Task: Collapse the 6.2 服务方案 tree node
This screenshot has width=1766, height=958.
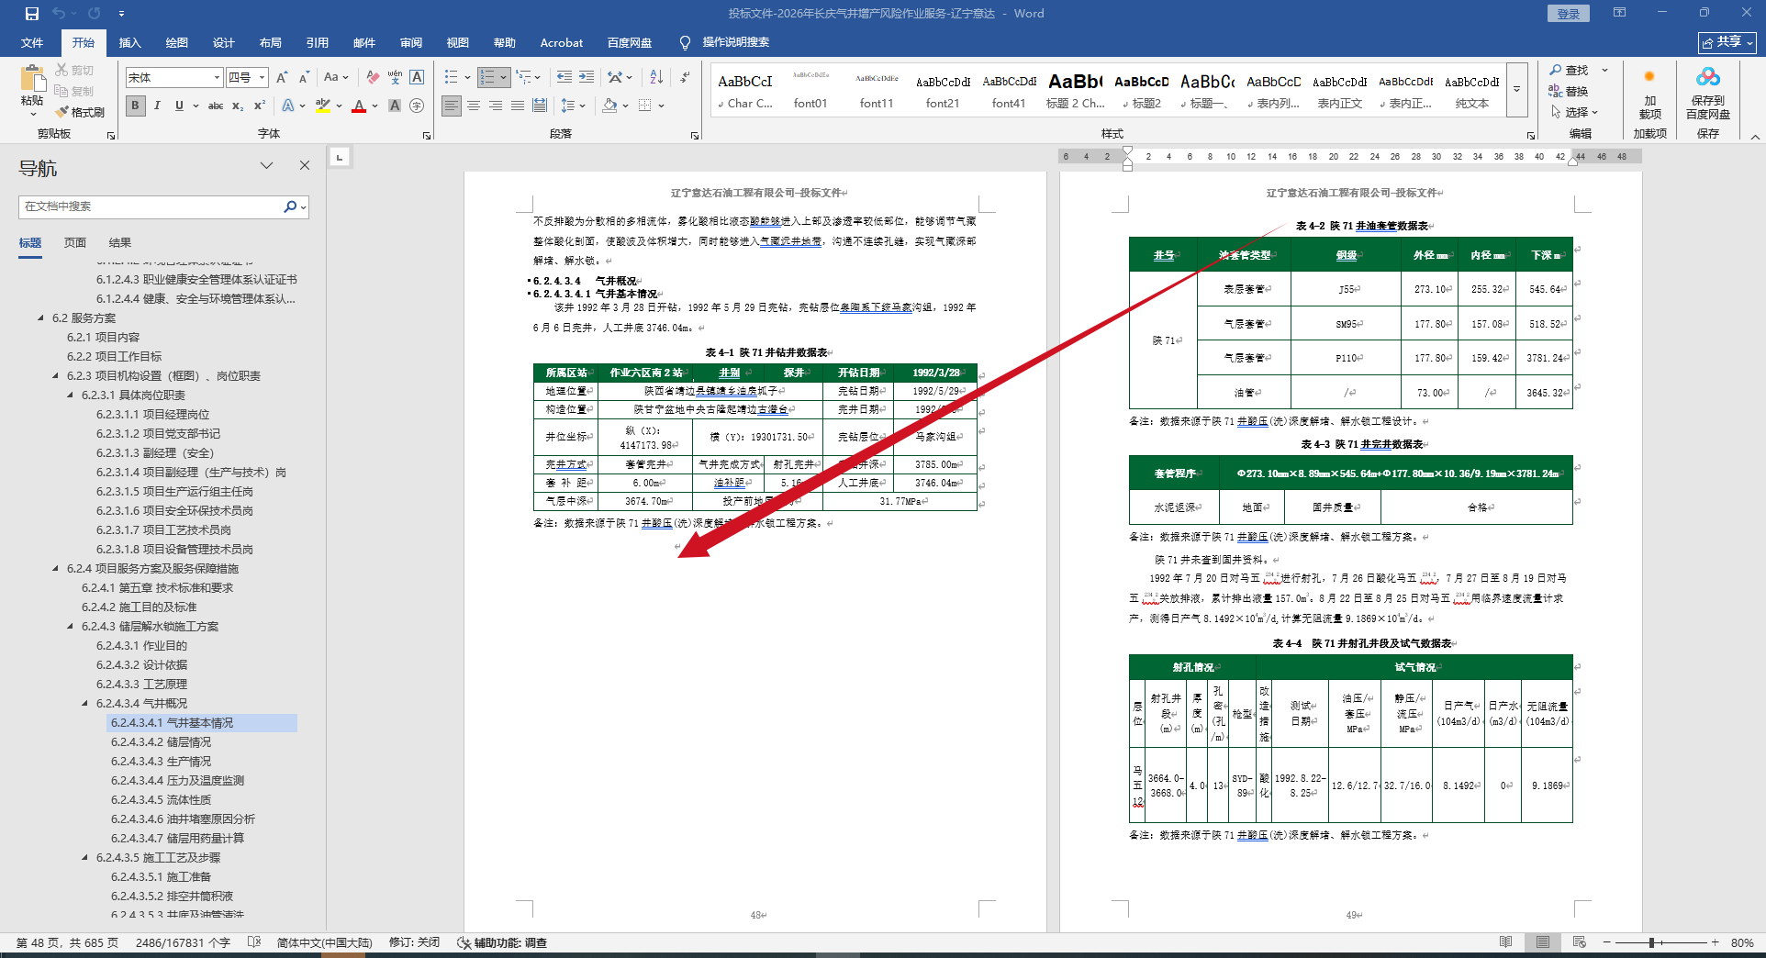Action: (40, 318)
